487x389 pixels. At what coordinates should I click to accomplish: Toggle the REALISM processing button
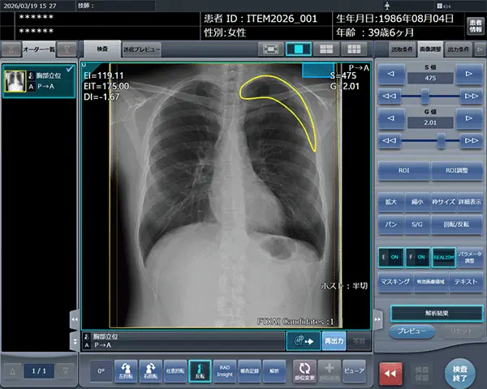(443, 255)
